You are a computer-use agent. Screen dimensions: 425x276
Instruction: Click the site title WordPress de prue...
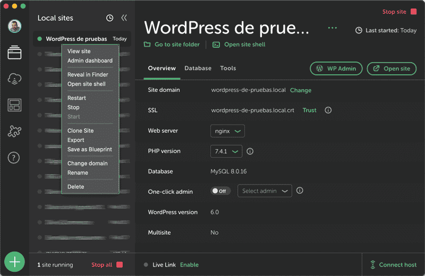point(226,28)
